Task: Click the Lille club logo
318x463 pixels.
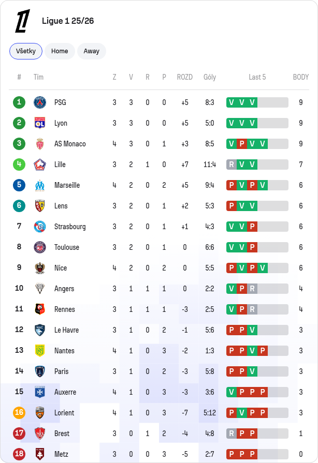Action: pyautogui.click(x=40, y=165)
